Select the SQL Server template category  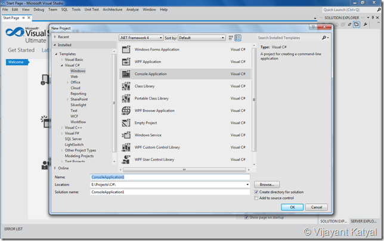(x=73, y=139)
